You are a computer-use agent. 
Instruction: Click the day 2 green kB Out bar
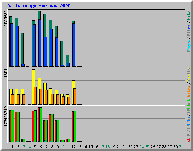[18, 127]
